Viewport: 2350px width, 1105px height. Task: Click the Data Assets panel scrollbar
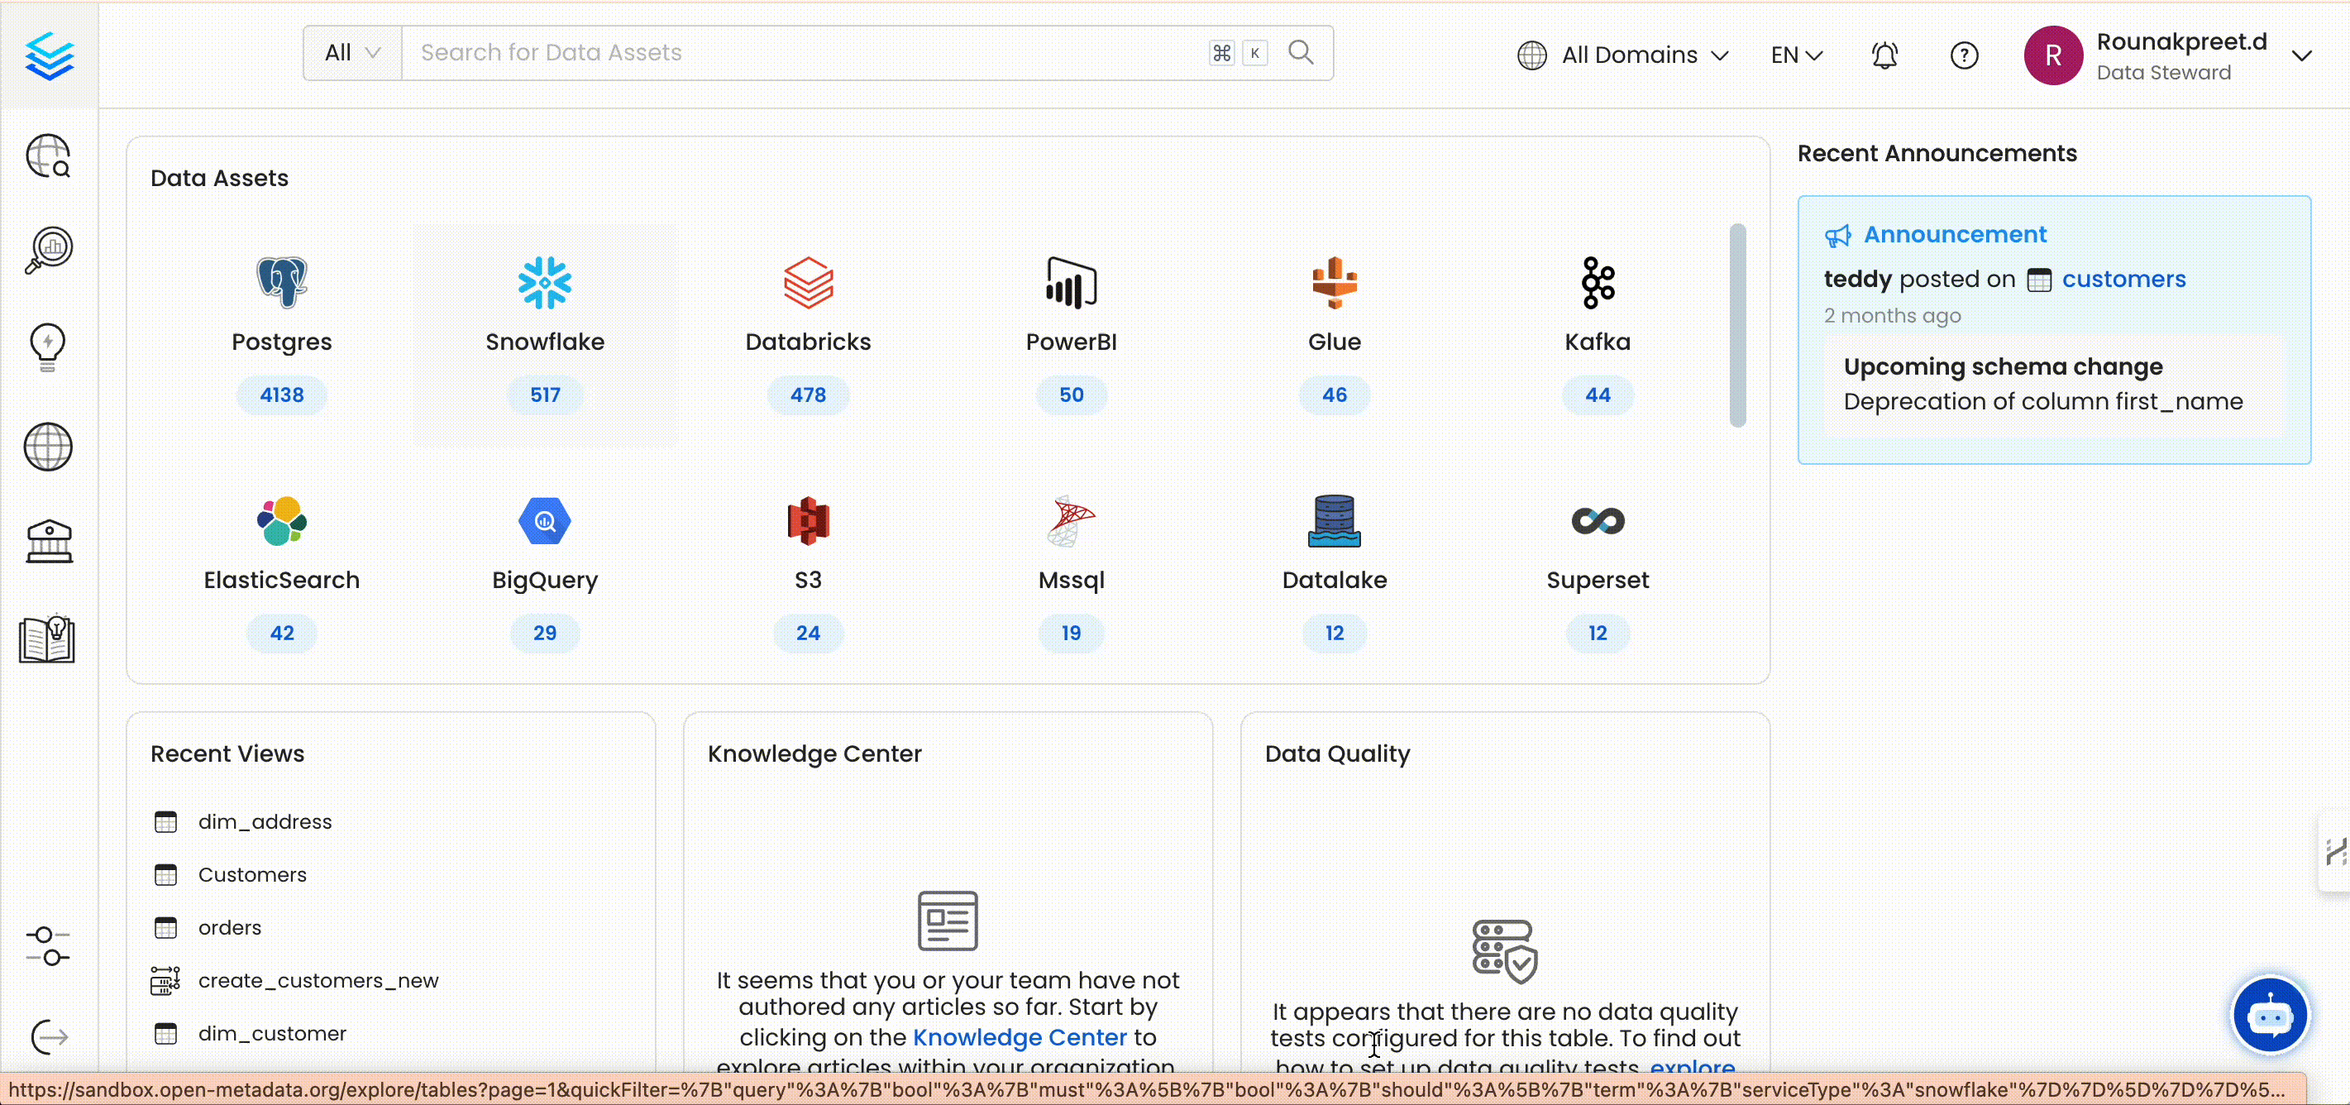(1737, 325)
